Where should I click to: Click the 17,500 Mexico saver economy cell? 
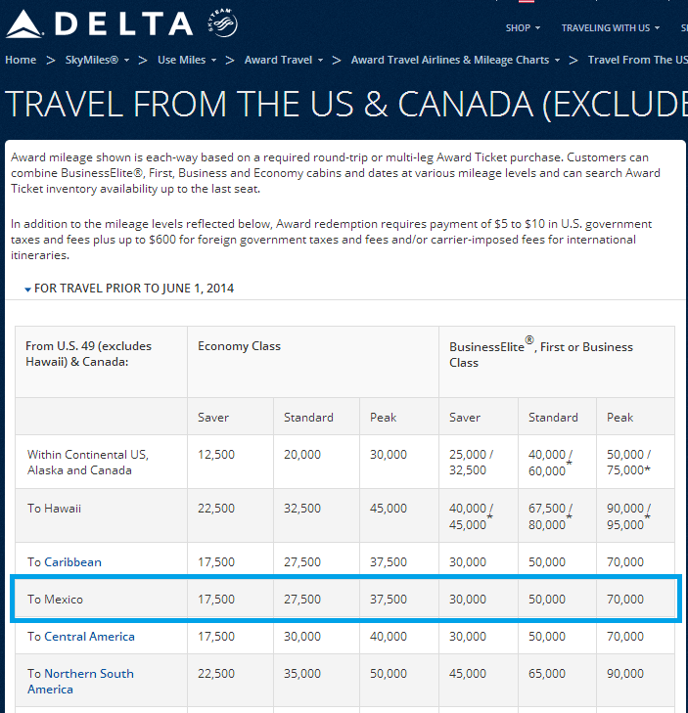(216, 600)
